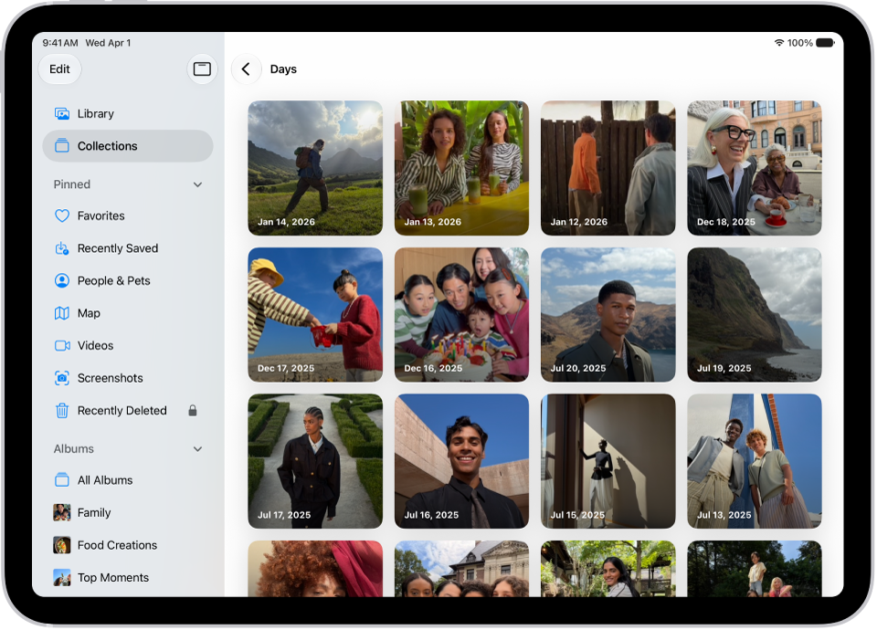Collapse the Pinned section chevron

197,184
